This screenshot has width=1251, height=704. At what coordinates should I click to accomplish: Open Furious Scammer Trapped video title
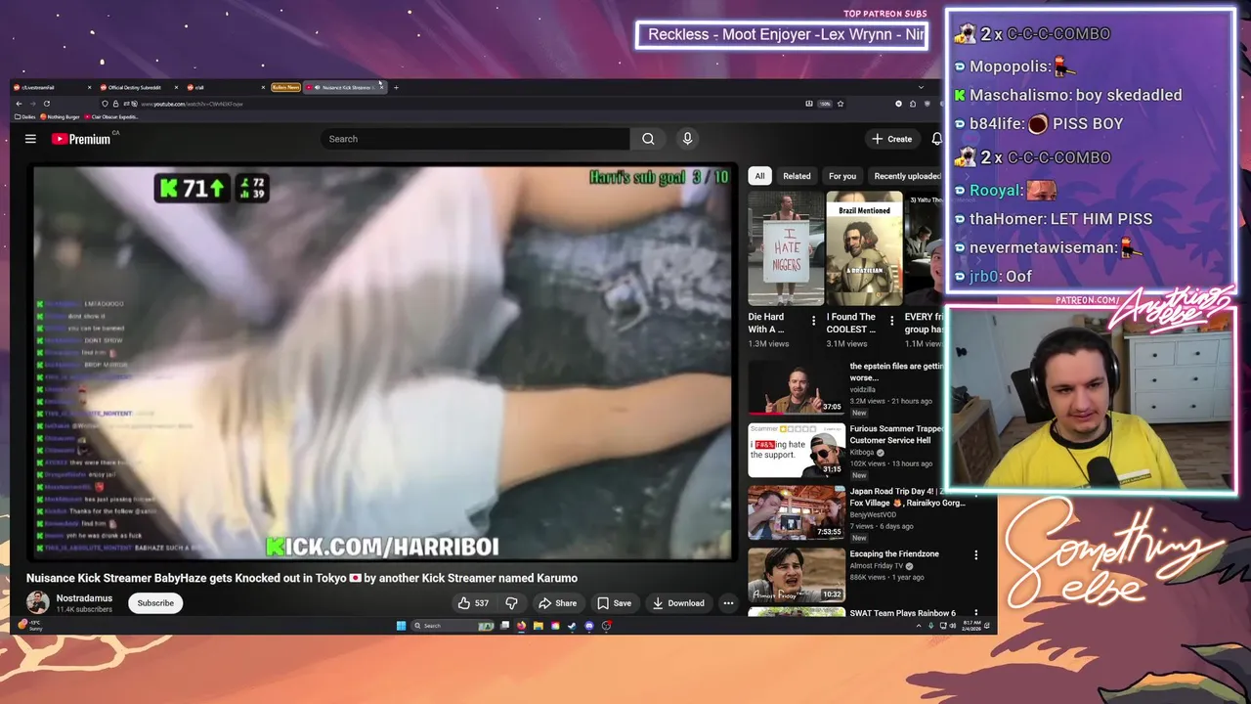point(896,434)
